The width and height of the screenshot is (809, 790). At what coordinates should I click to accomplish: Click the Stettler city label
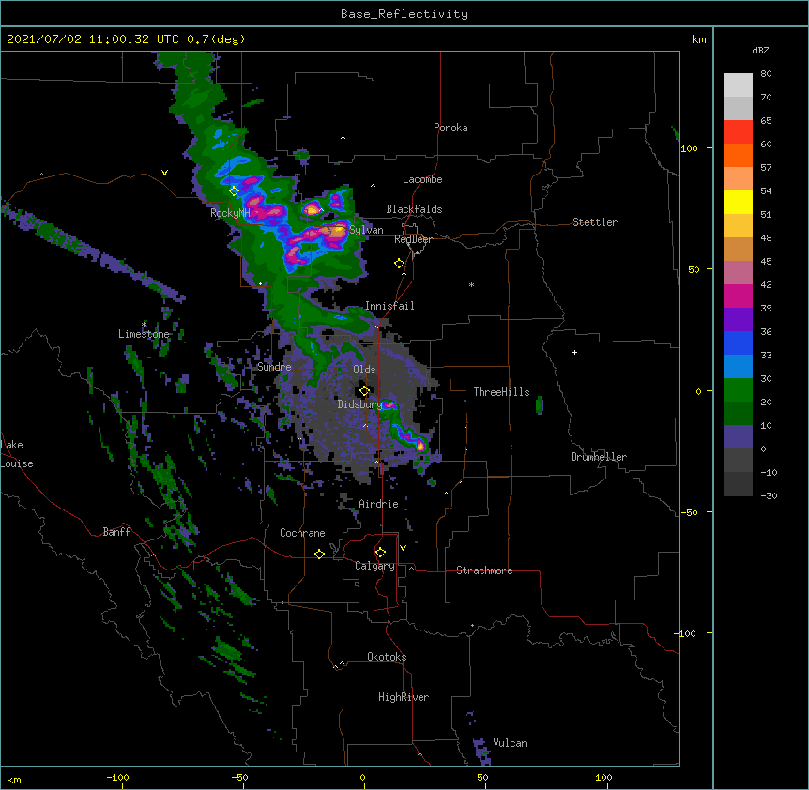click(595, 222)
